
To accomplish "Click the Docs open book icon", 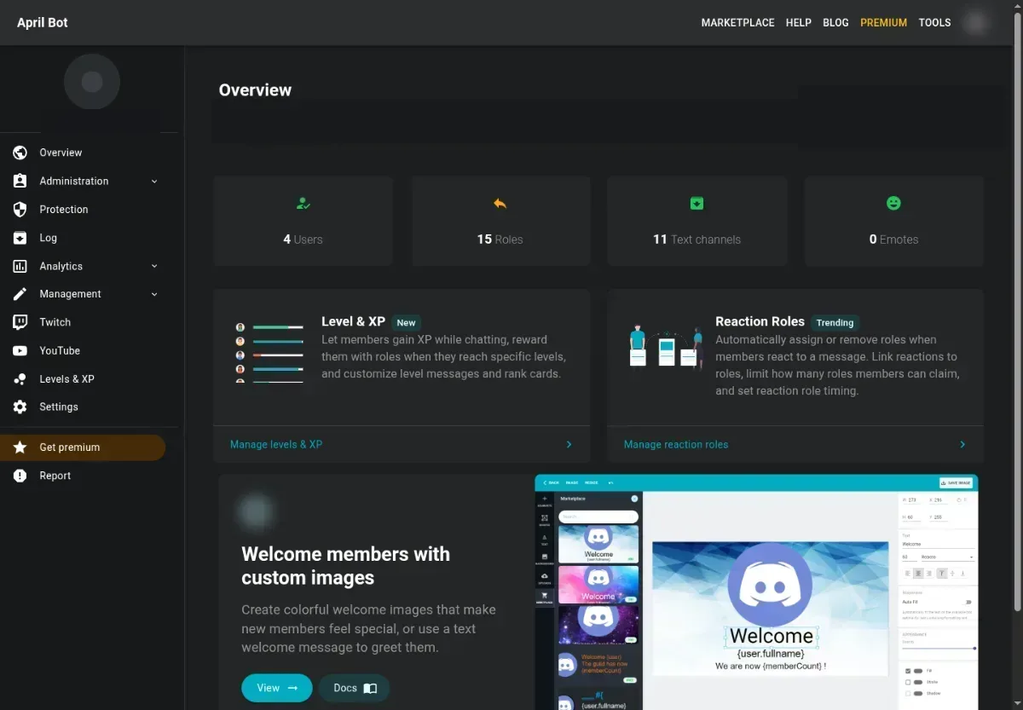I will [370, 689].
